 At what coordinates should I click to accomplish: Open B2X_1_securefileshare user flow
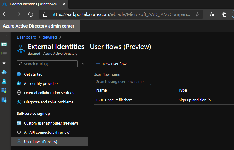pyautogui.click(x=114, y=100)
